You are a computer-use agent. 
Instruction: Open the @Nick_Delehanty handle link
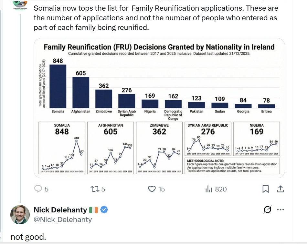(62, 220)
